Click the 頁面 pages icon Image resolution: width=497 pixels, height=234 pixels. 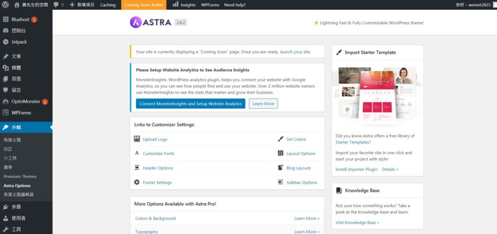tap(6, 79)
